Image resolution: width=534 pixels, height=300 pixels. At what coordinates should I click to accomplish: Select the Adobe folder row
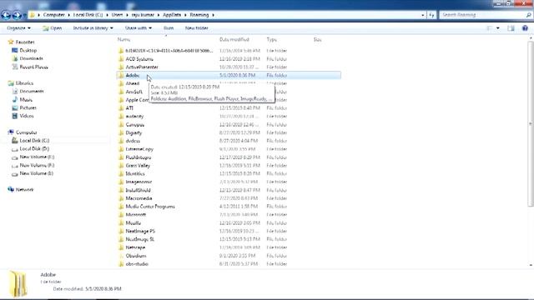[229, 75]
